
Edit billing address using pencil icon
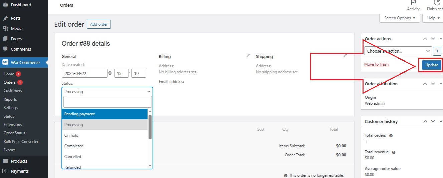pyautogui.click(x=248, y=55)
